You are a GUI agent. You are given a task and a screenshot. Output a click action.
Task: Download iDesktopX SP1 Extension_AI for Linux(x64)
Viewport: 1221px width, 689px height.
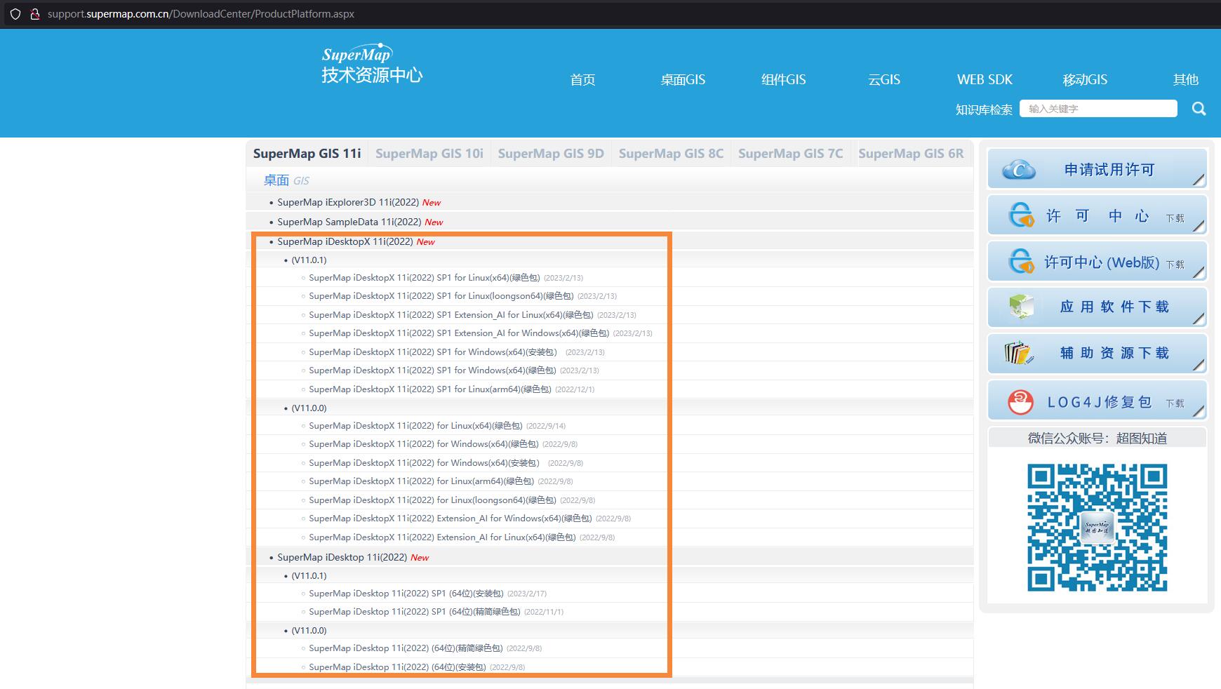pyautogui.click(x=451, y=315)
